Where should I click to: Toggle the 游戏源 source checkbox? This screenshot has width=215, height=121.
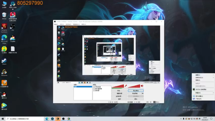pyautogui.click(x=94, y=91)
